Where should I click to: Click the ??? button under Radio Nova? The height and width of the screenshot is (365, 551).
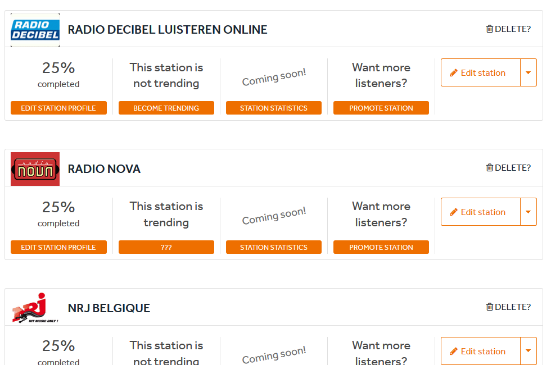coord(166,247)
